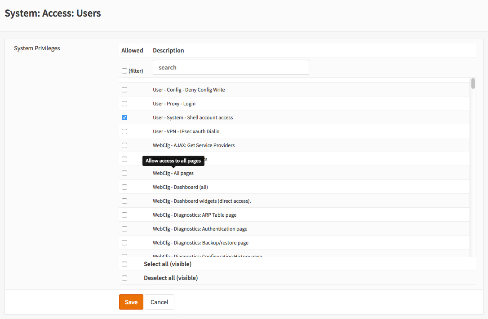Tick checkbox left of the black tooltip
The height and width of the screenshot is (319, 488).
tap(124, 159)
